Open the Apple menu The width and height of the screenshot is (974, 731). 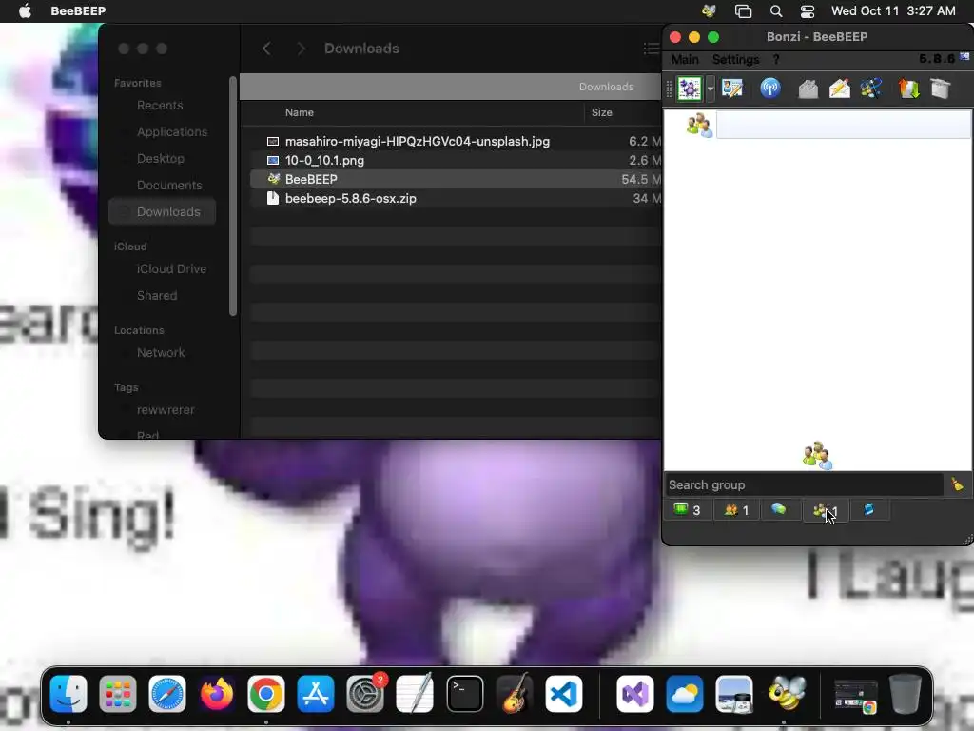tap(25, 10)
